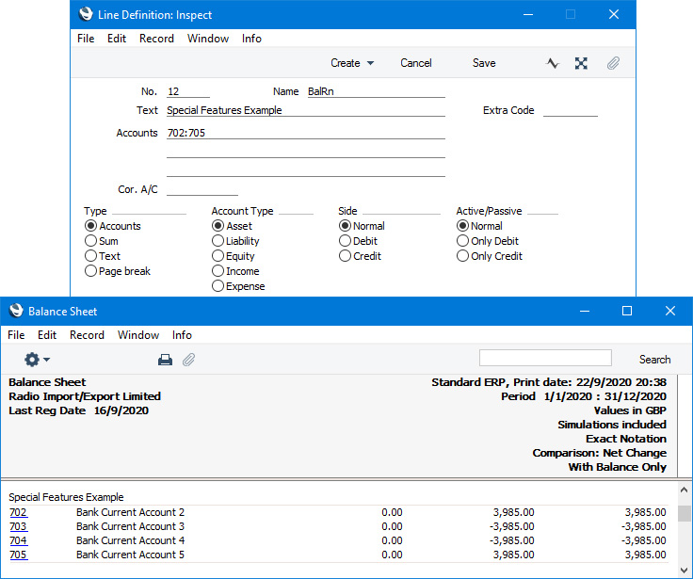The height and width of the screenshot is (579, 693).
Task: Open Window menu in Line Definition window
Action: 208,39
